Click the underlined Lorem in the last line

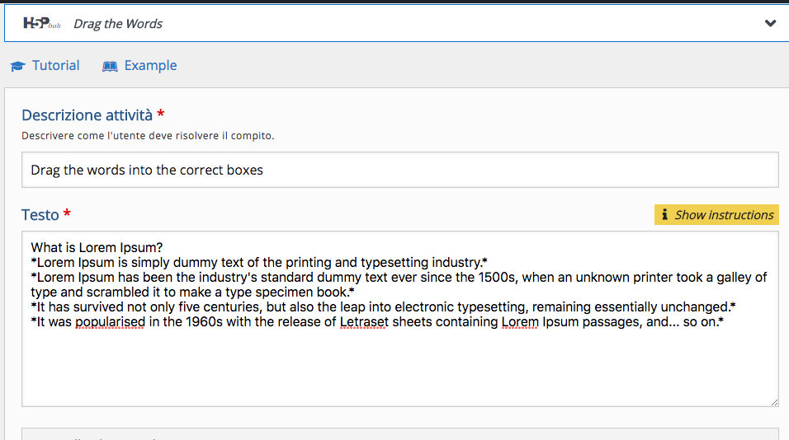(520, 322)
